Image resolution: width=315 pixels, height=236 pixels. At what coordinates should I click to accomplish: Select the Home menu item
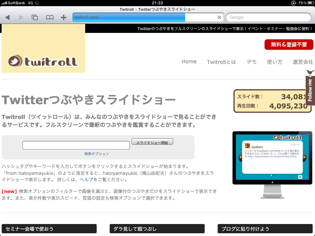pos(189,61)
